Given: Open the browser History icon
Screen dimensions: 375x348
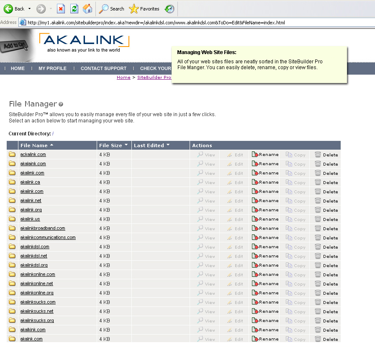Looking at the screenshot, I should pos(170,9).
